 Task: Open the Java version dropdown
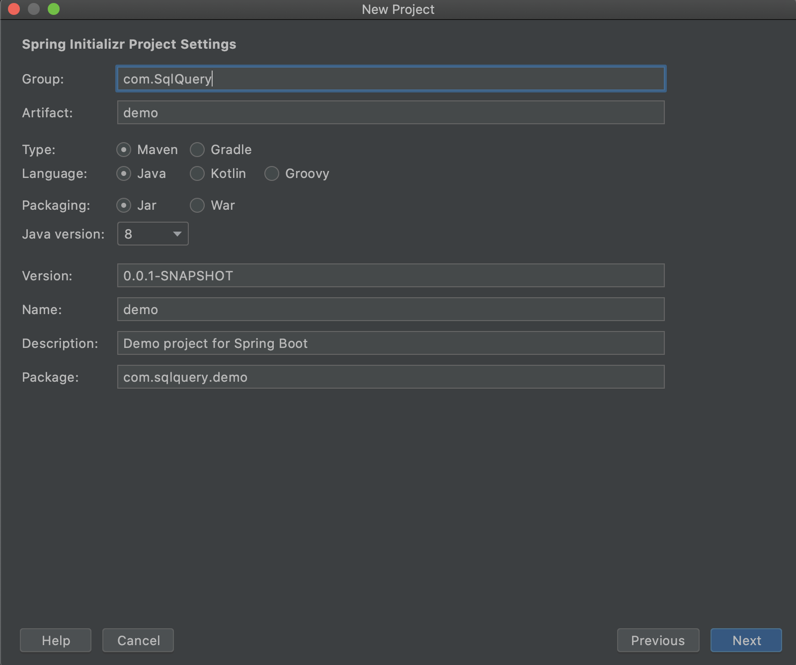pos(176,234)
